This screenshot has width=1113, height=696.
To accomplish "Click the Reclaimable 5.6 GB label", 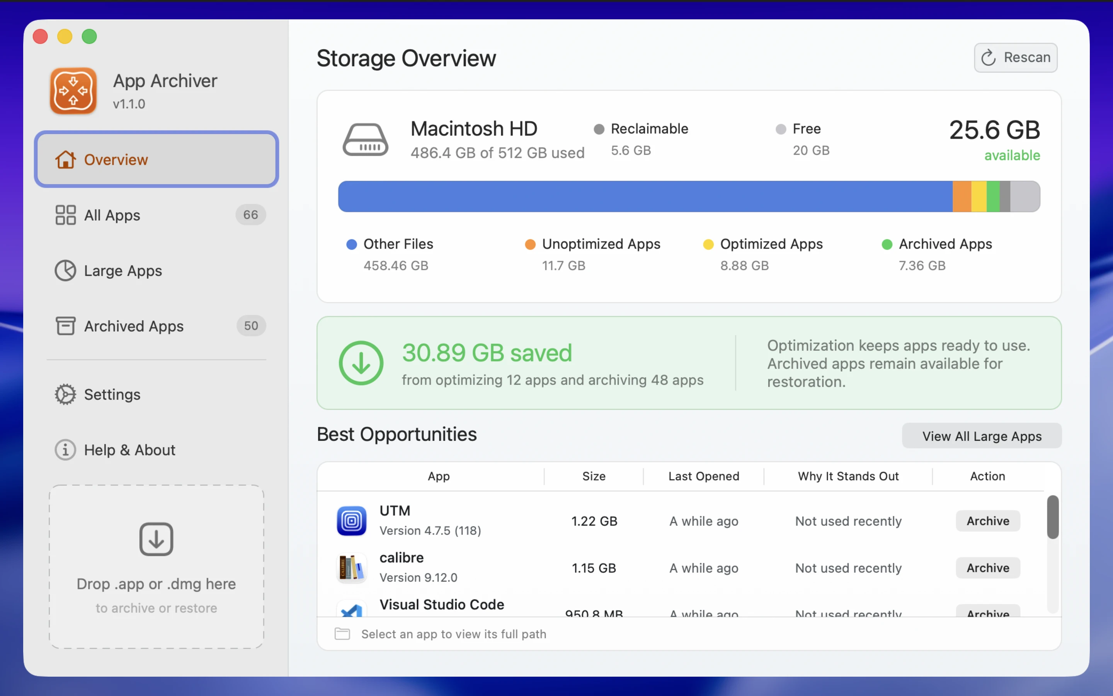I will click(x=641, y=140).
